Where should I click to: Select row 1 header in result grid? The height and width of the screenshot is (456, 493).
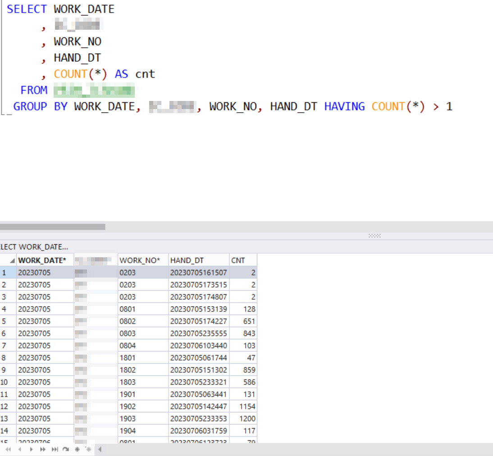point(8,273)
